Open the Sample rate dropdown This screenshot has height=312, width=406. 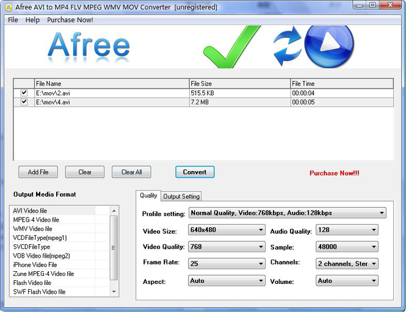point(347,247)
